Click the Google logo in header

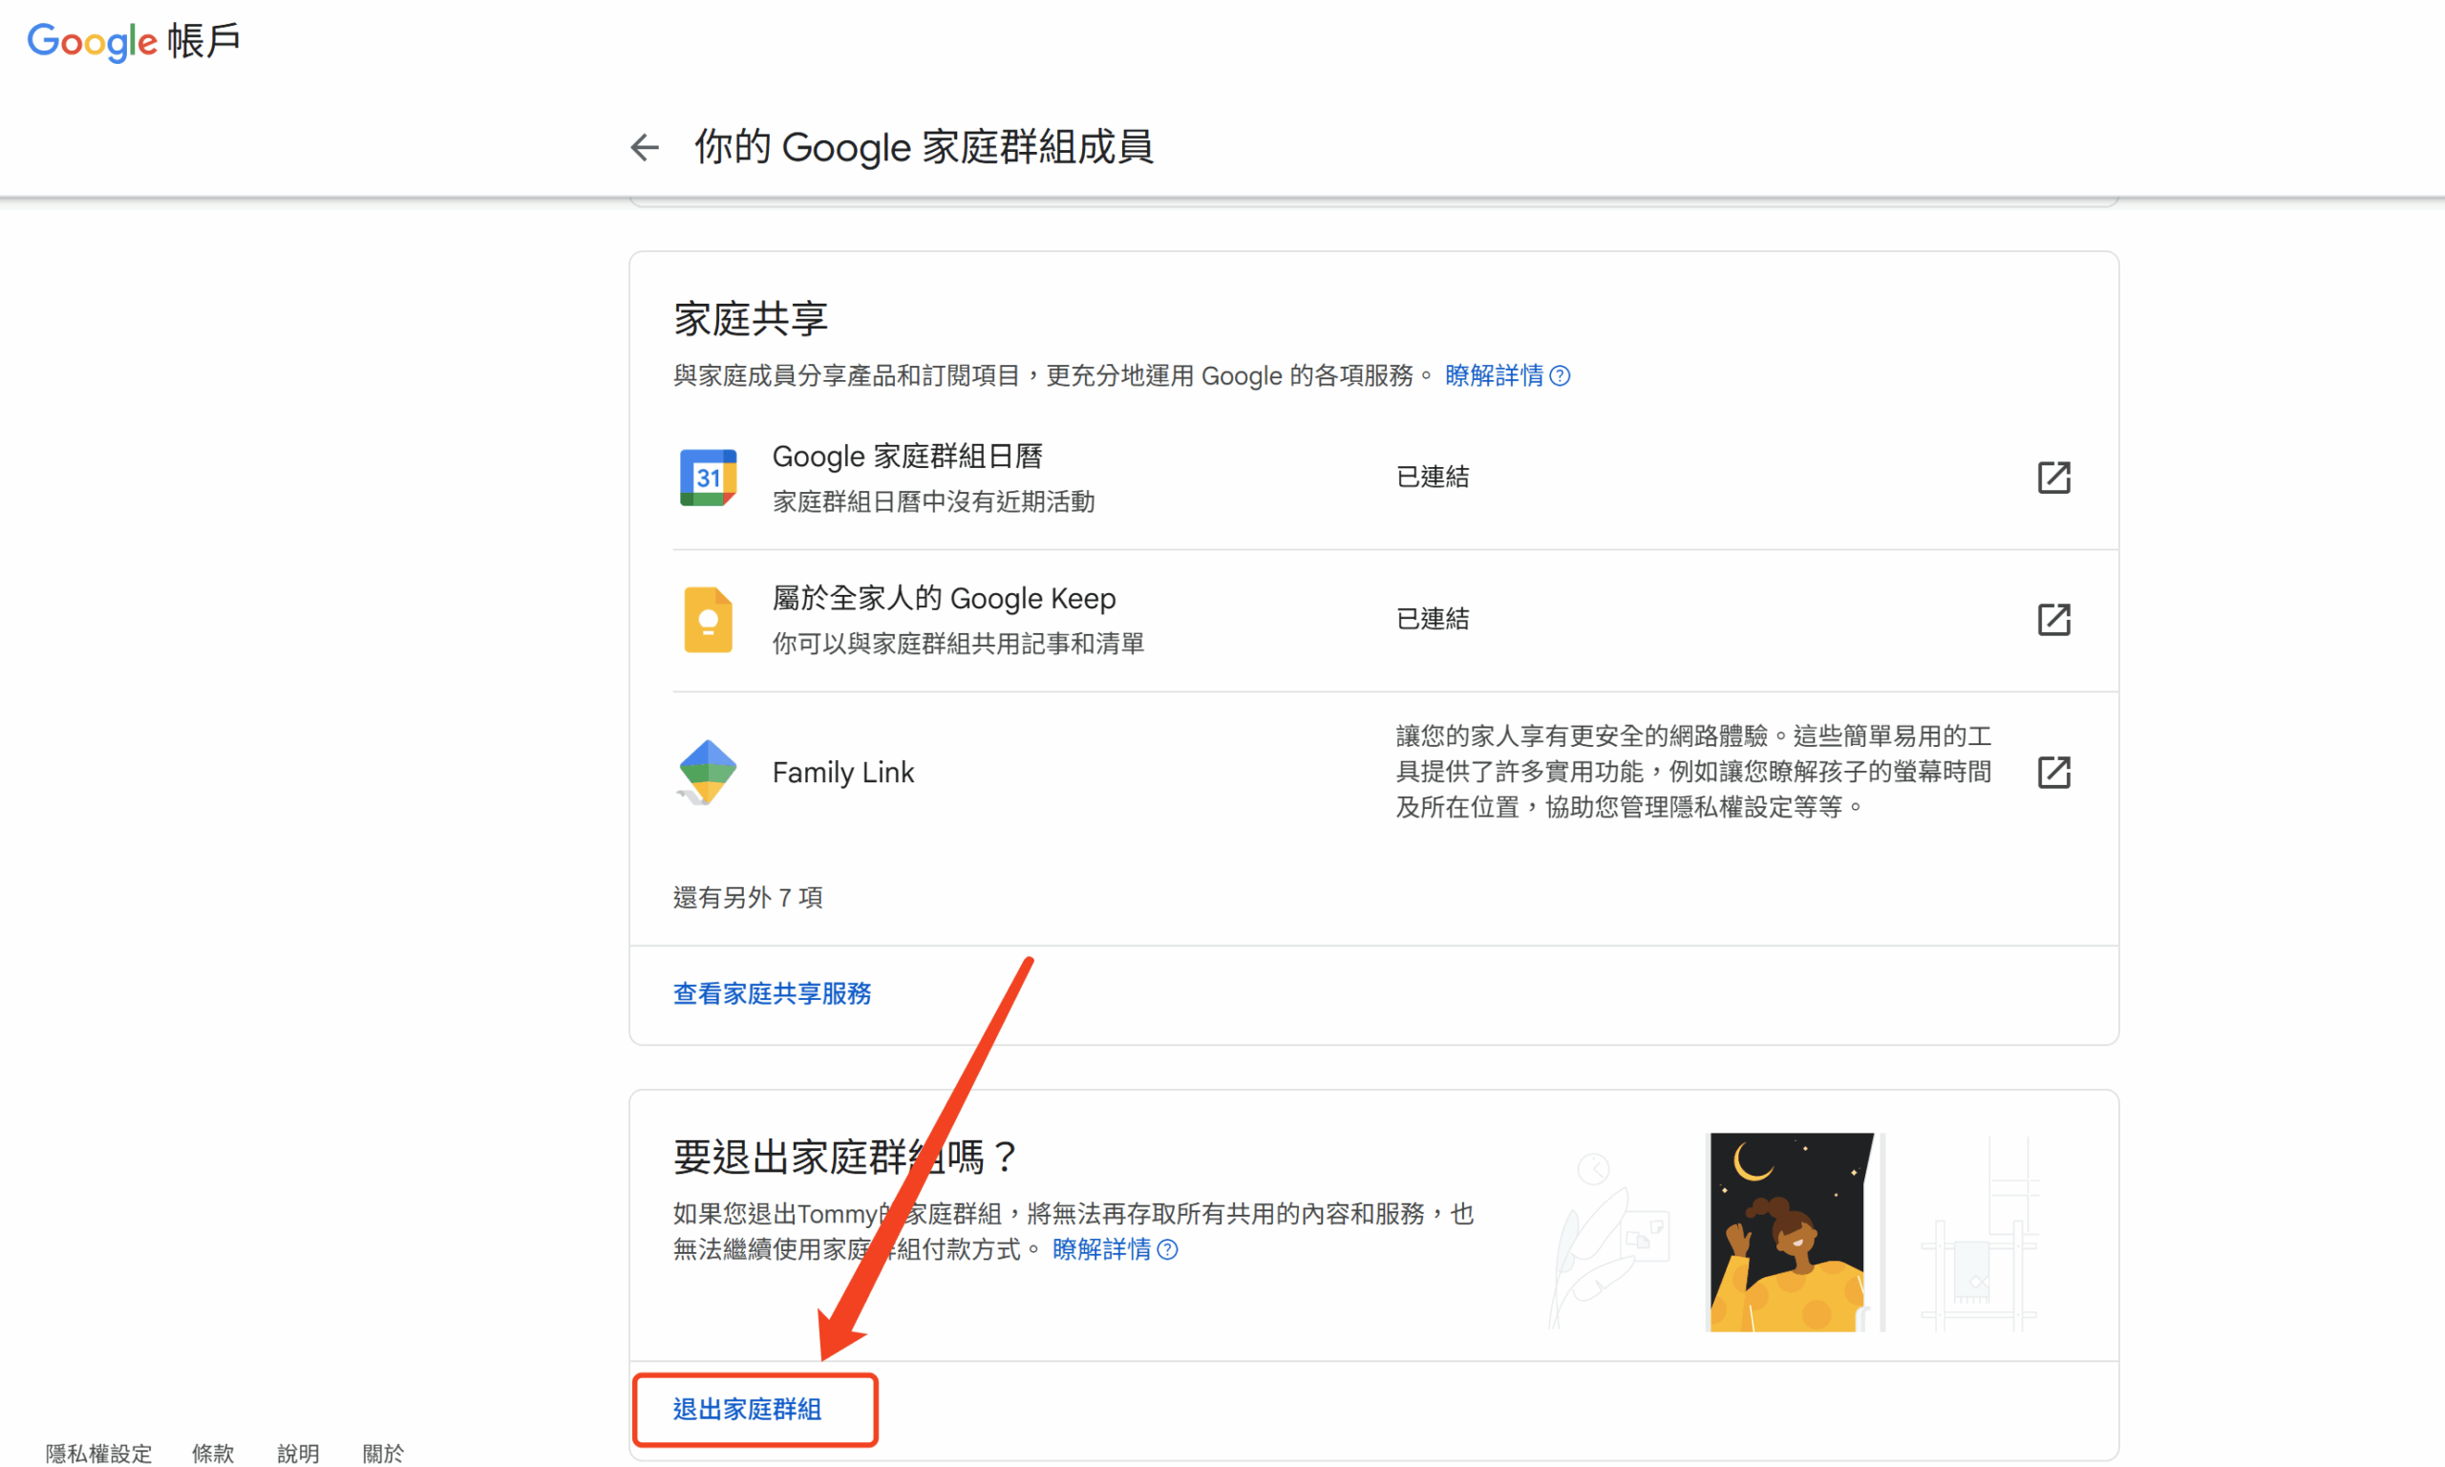[91, 41]
